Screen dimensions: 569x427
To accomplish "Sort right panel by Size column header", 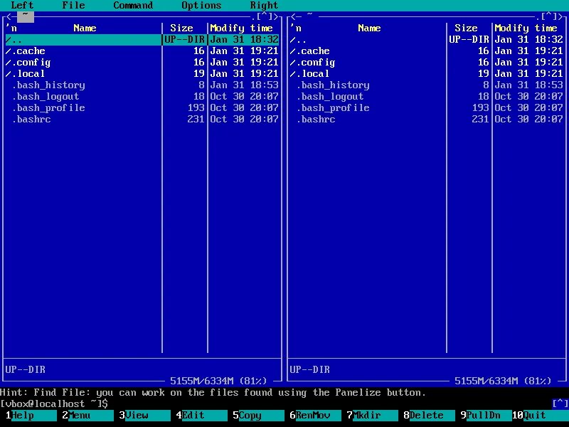I will (x=466, y=28).
